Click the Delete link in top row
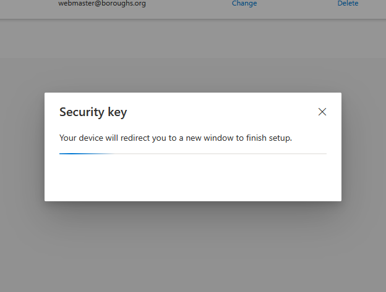The height and width of the screenshot is (292, 386). 348,4
